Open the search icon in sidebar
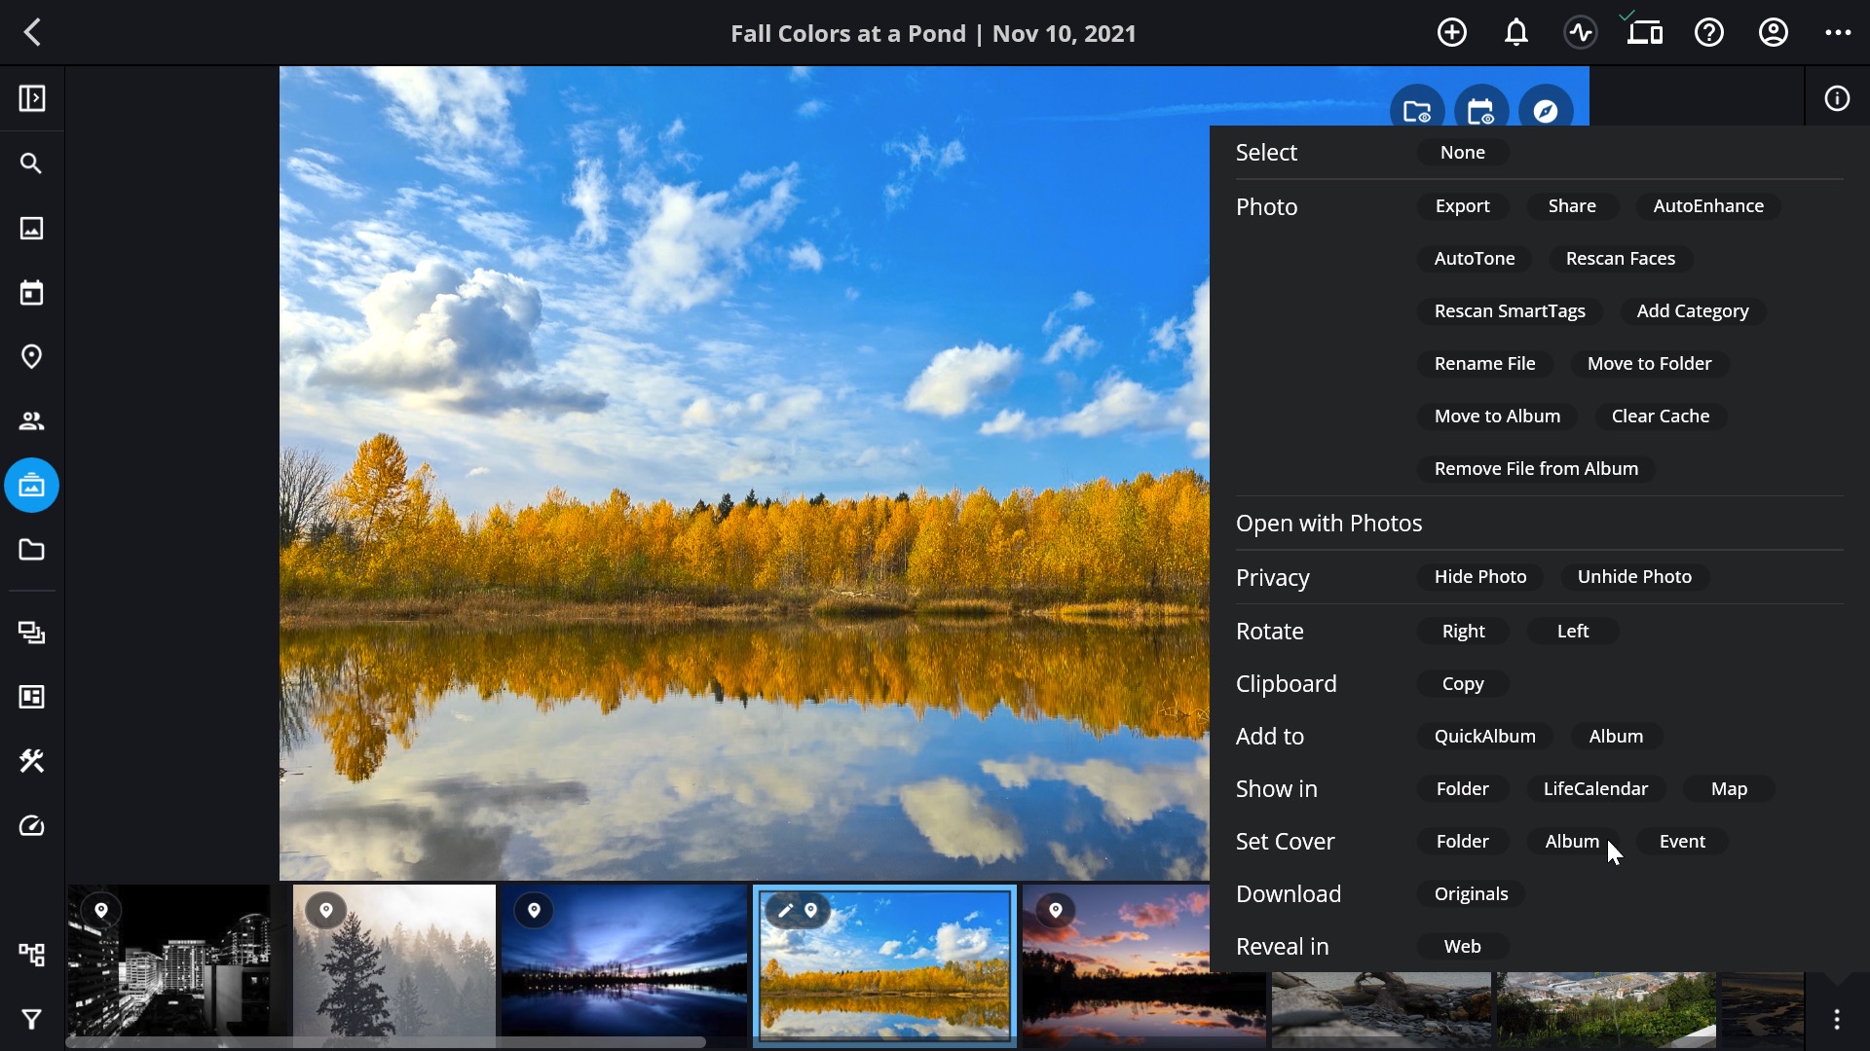This screenshot has height=1051, width=1870. point(32,163)
